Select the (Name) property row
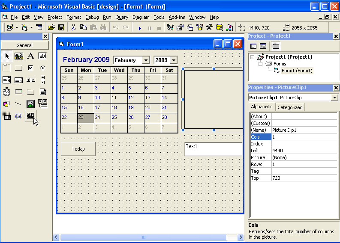 [294, 130]
